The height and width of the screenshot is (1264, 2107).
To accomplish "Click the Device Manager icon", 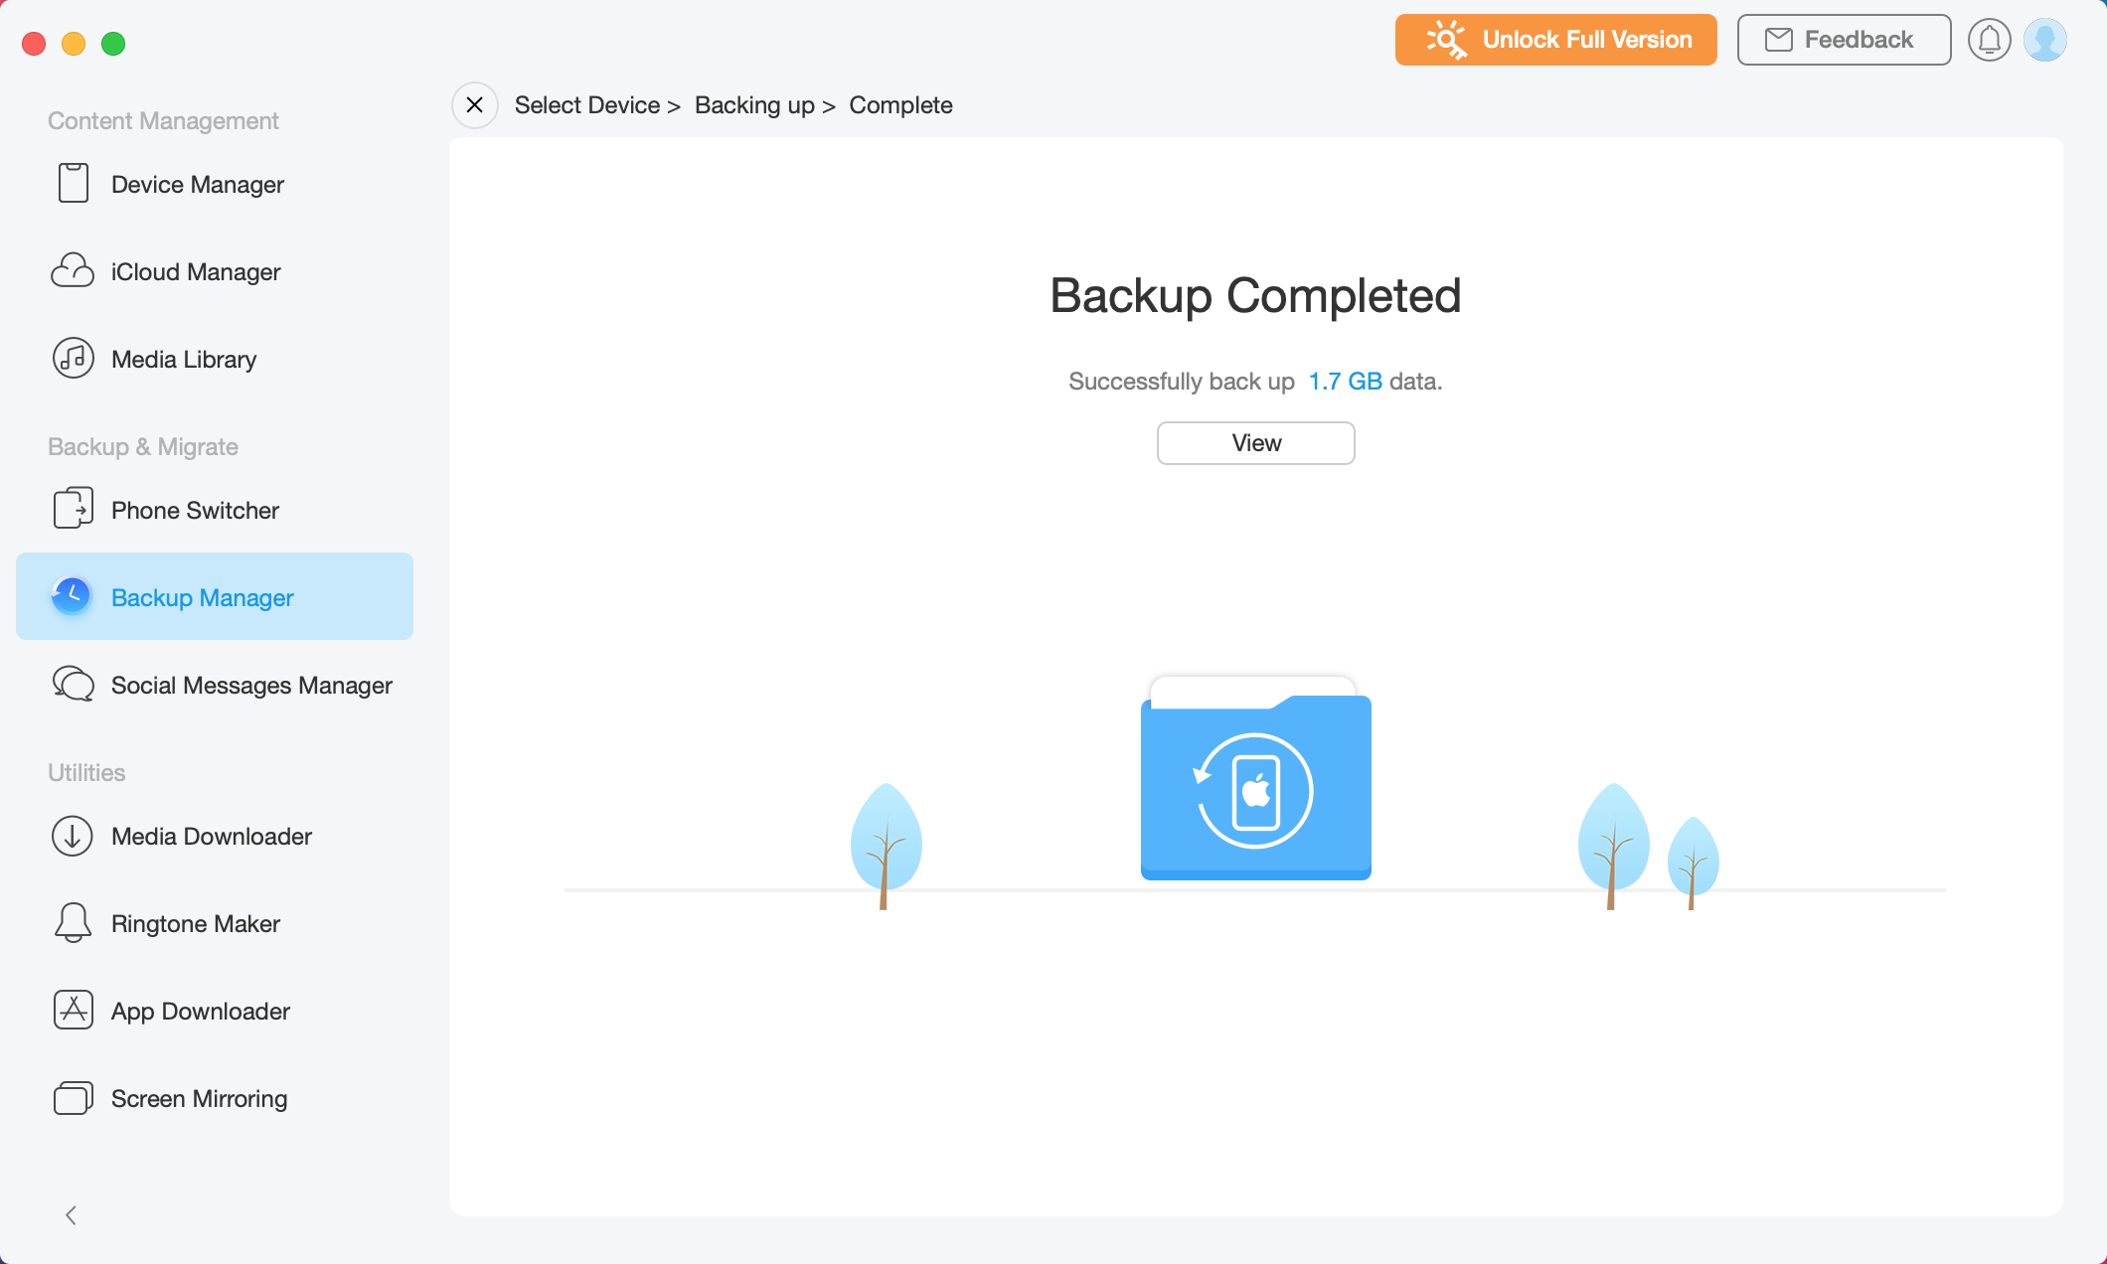I will point(74,185).
